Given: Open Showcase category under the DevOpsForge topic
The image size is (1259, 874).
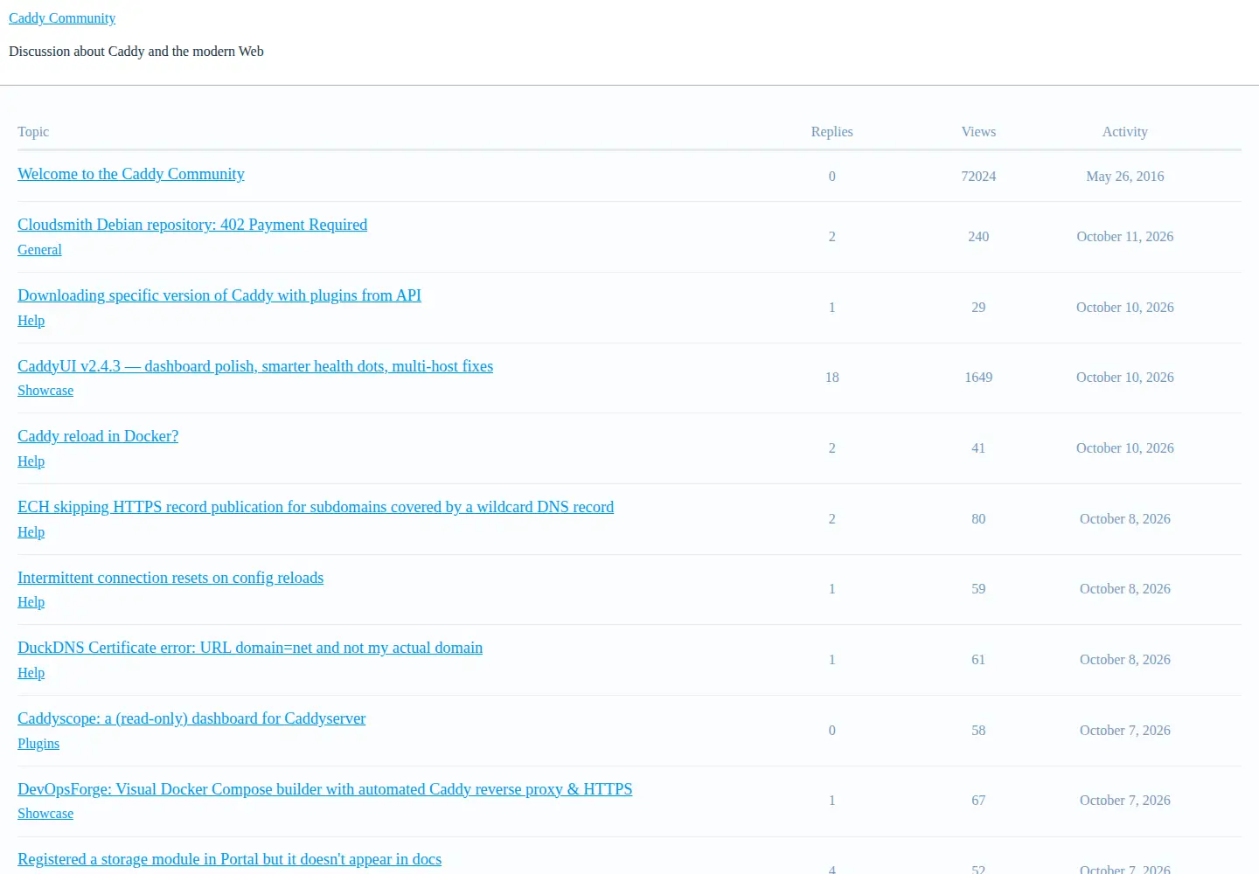Looking at the screenshot, I should (45, 814).
